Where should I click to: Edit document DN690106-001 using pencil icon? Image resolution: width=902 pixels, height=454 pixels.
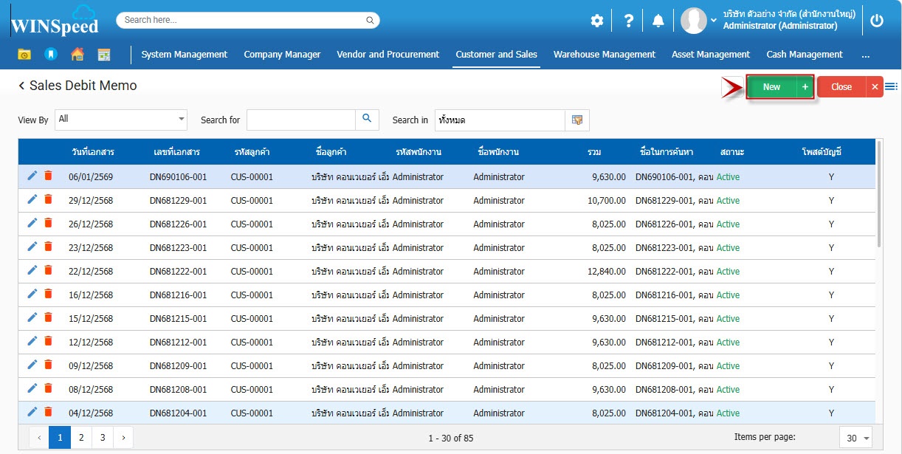32,176
